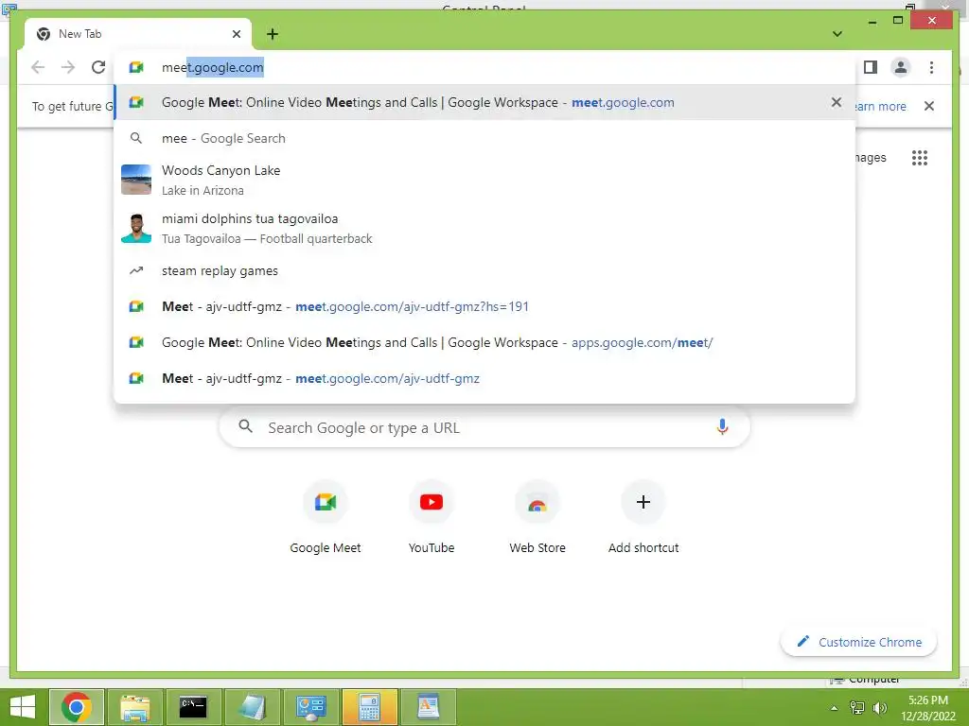The width and height of the screenshot is (969, 726).
Task: Open the WordPad taskbar icon
Action: click(429, 707)
